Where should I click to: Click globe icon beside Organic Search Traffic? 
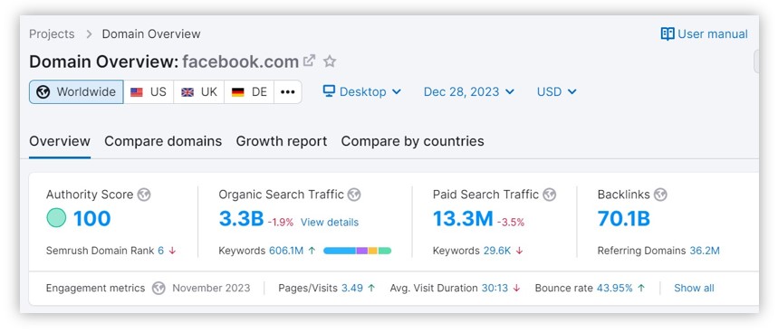[354, 195]
